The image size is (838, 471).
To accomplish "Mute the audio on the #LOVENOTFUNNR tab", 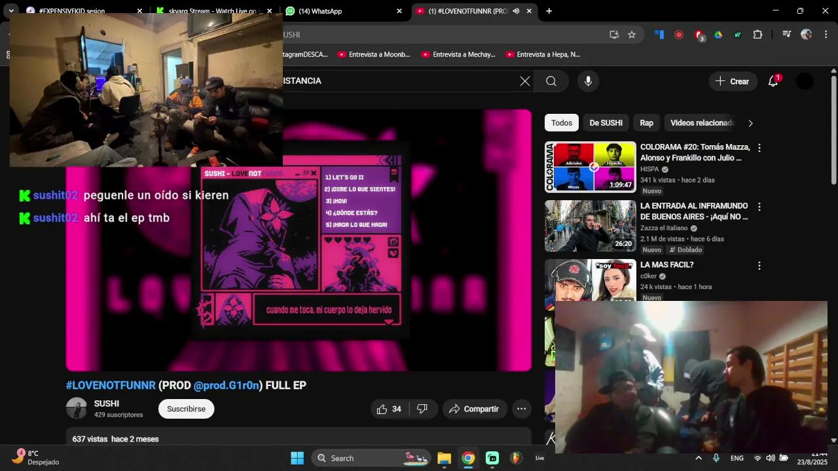I will (516, 11).
